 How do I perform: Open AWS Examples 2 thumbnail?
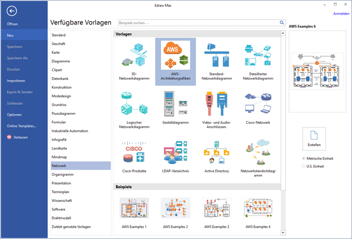[x=175, y=208]
